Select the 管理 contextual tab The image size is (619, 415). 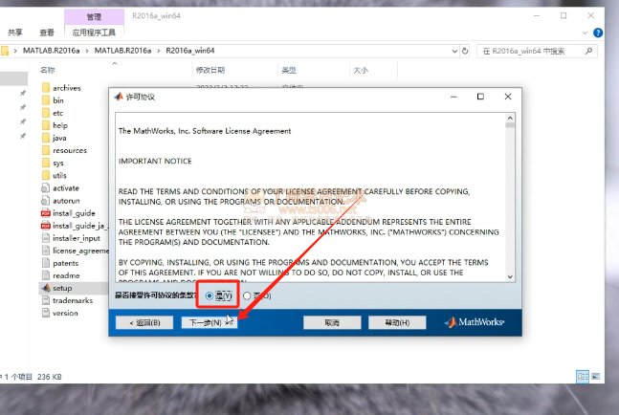coord(94,16)
